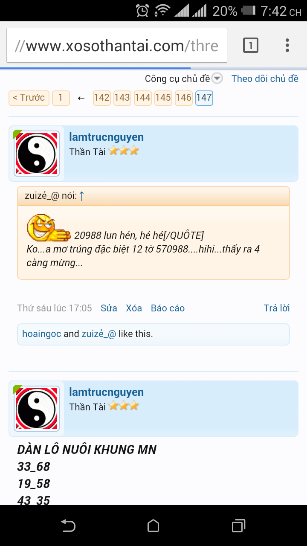Tap the URL address bar
The width and height of the screenshot is (307, 546).
(x=117, y=45)
